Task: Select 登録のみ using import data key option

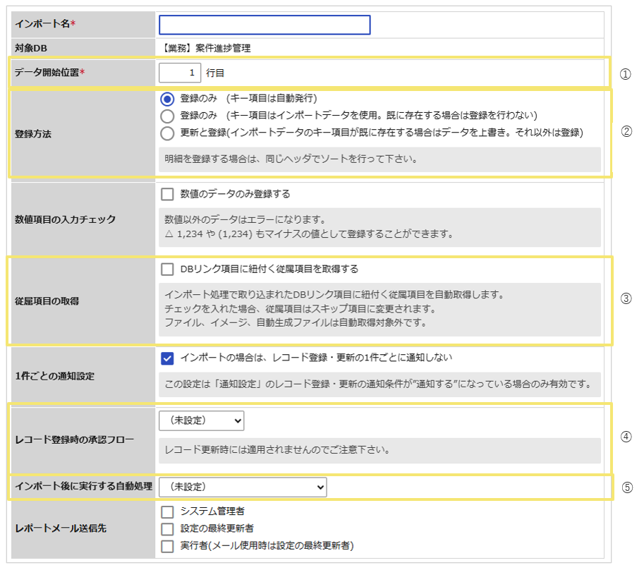Action: coord(167,116)
